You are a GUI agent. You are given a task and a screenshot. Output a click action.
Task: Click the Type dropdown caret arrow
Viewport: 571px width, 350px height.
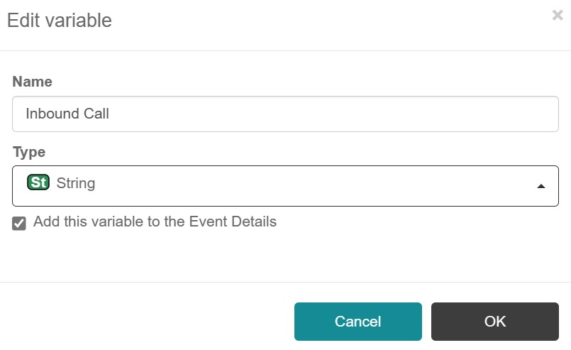pyautogui.click(x=541, y=186)
